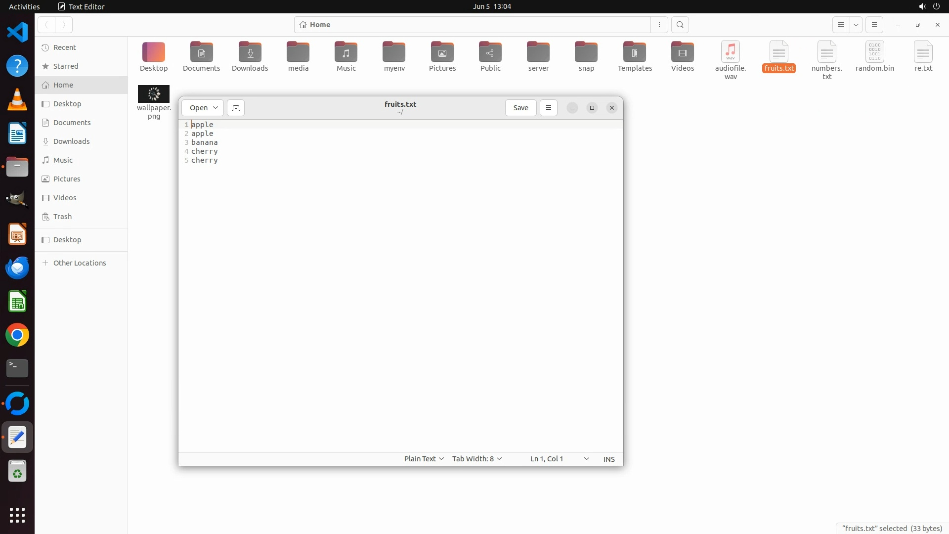
Task: Click the Save button
Action: 520,108
